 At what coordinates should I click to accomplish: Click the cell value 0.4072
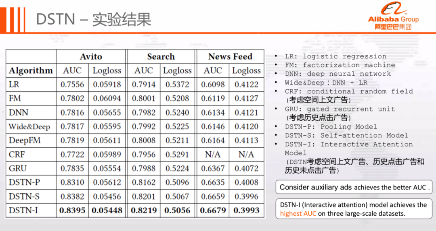point(246,168)
